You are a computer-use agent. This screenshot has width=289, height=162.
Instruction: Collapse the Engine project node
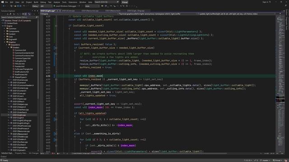click(3, 26)
